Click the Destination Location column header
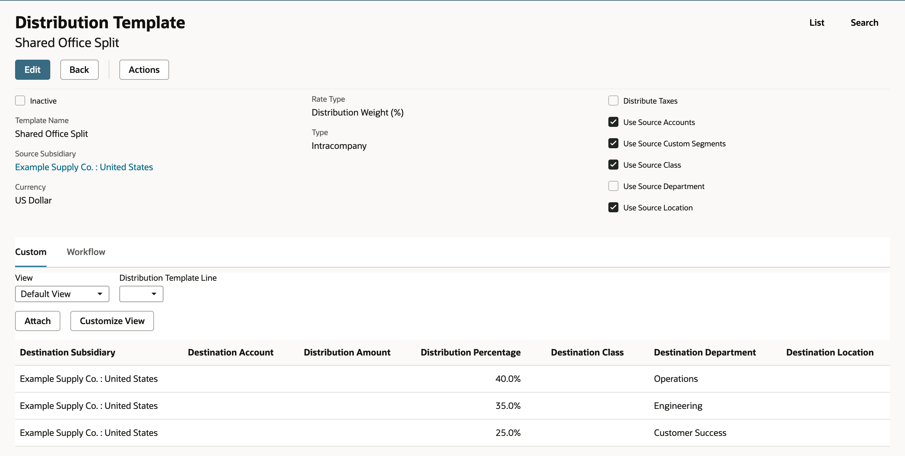 click(830, 352)
